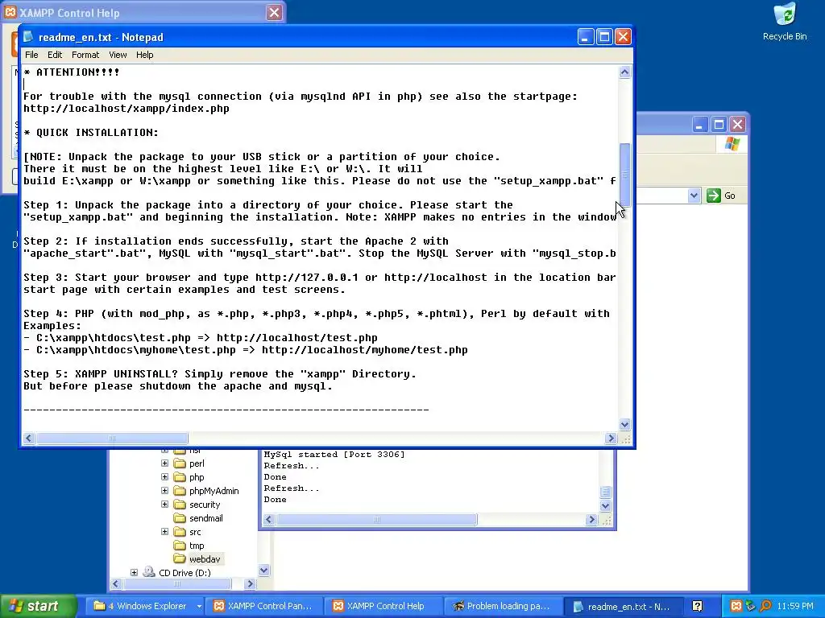This screenshot has width=825, height=618.
Task: Click the XAMPP Control Help title bar icon
Action: [10, 11]
